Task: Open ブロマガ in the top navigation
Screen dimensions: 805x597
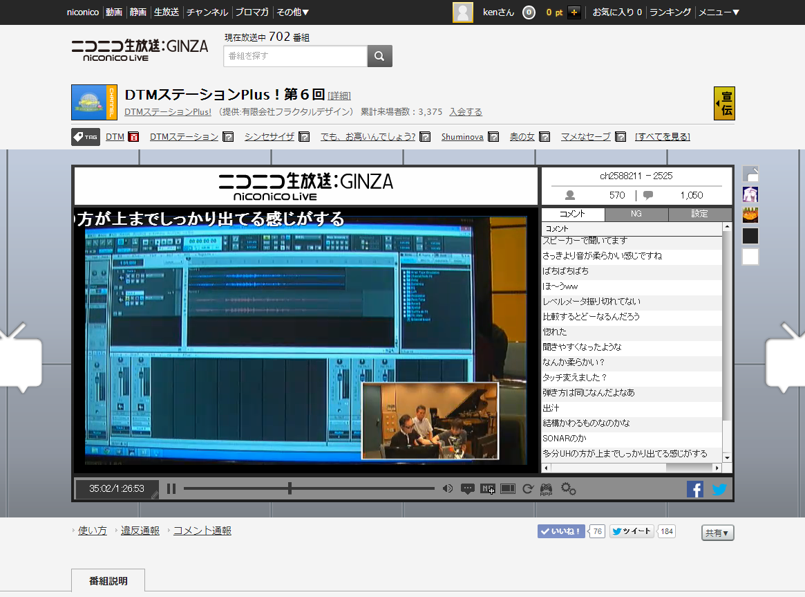Action: tap(252, 12)
